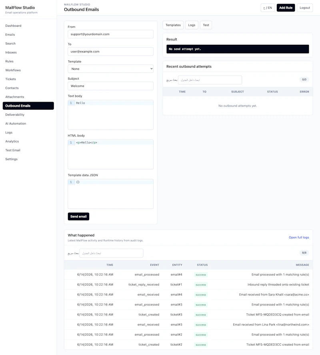Switch language with the EN toggle button
Viewport: 320px width, 355px height.
click(268, 8)
